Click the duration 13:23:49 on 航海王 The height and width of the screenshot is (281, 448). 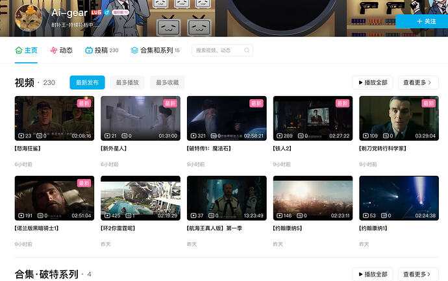click(253, 215)
